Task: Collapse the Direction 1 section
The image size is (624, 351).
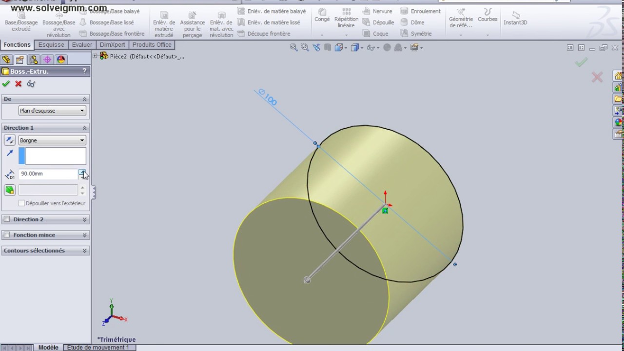Action: coord(84,128)
